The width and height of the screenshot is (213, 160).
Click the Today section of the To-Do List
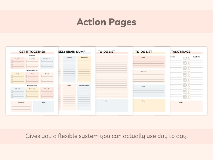tap(149, 62)
